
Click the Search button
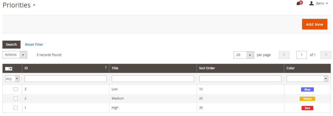(11, 45)
